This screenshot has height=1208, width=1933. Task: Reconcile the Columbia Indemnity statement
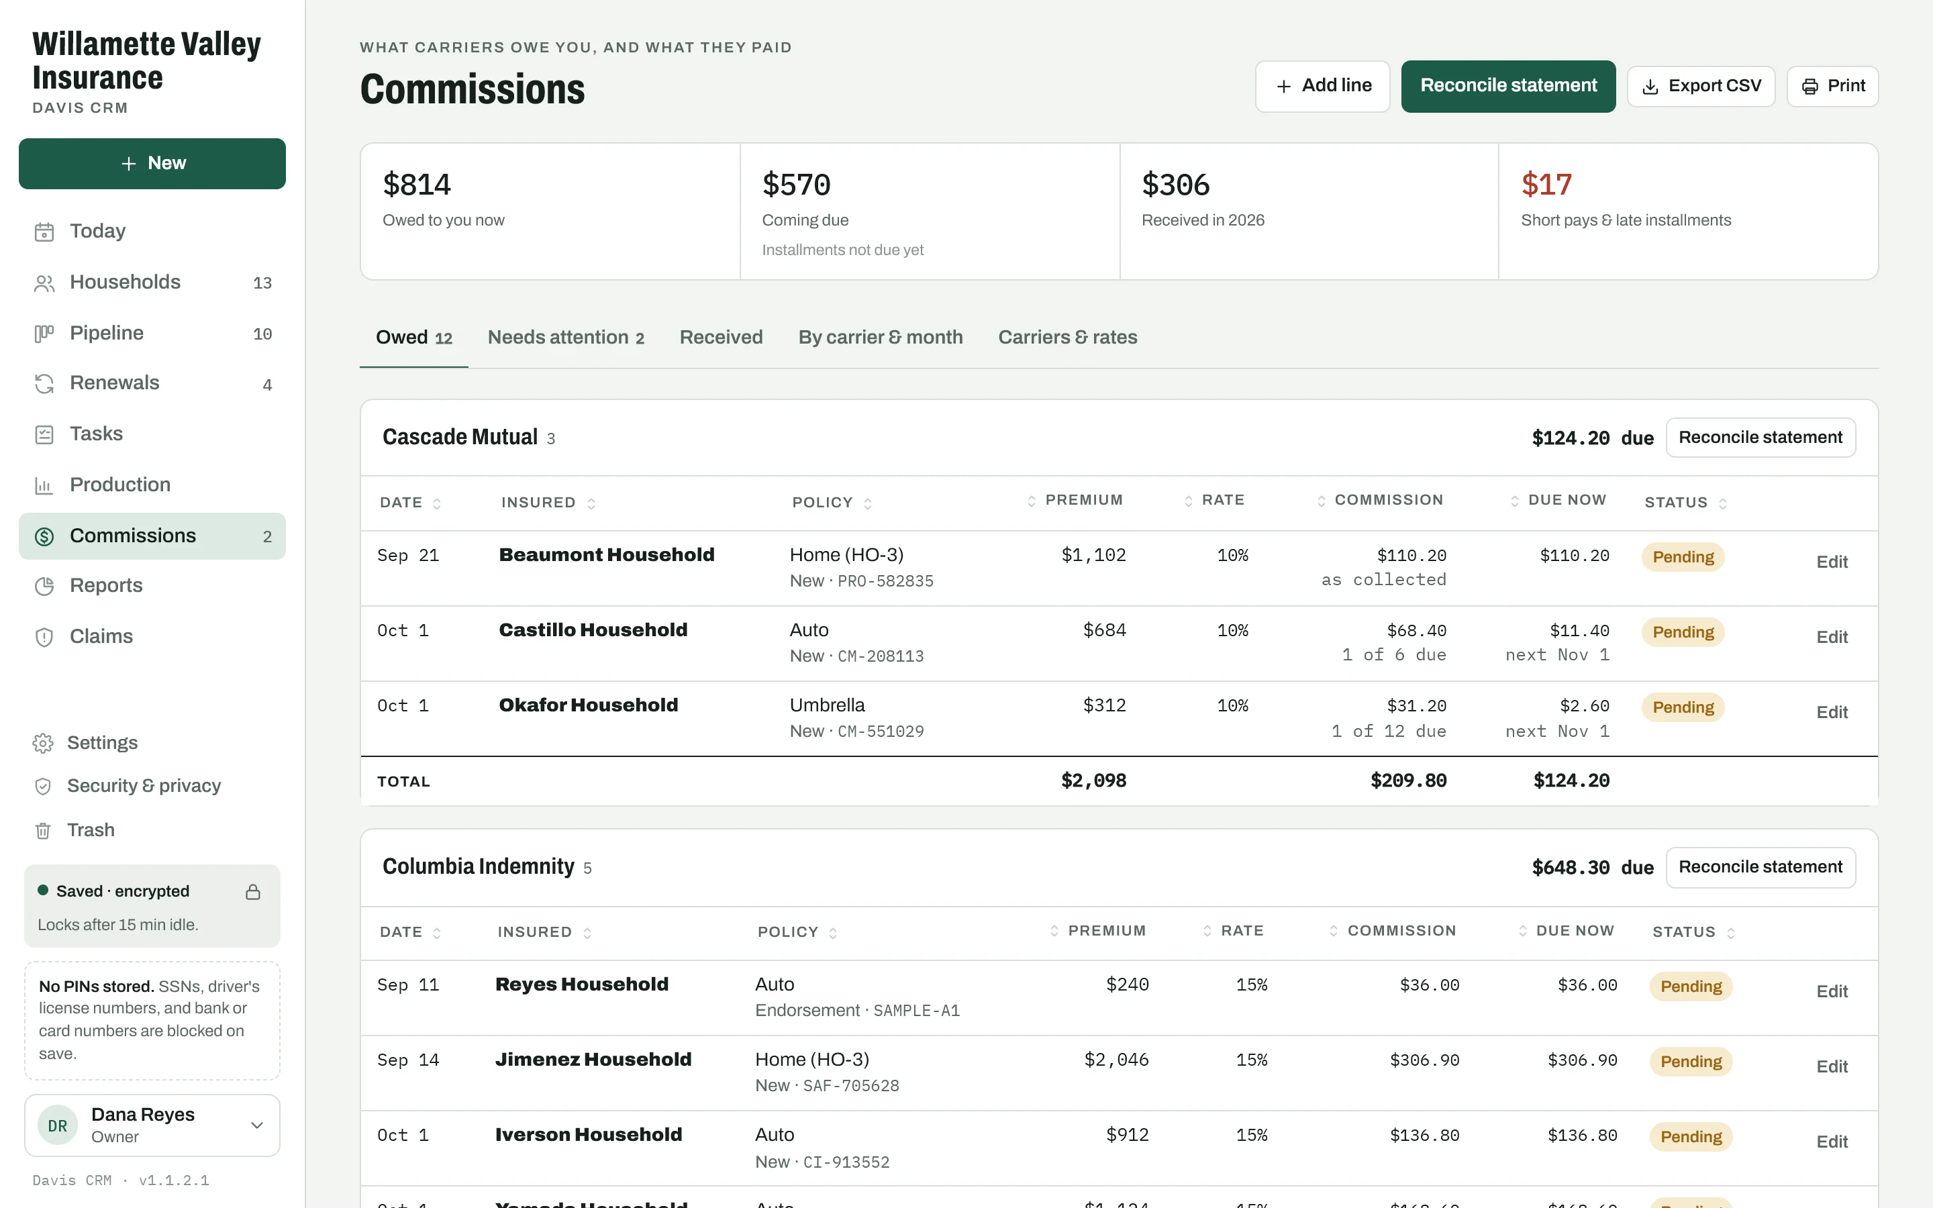point(1761,868)
